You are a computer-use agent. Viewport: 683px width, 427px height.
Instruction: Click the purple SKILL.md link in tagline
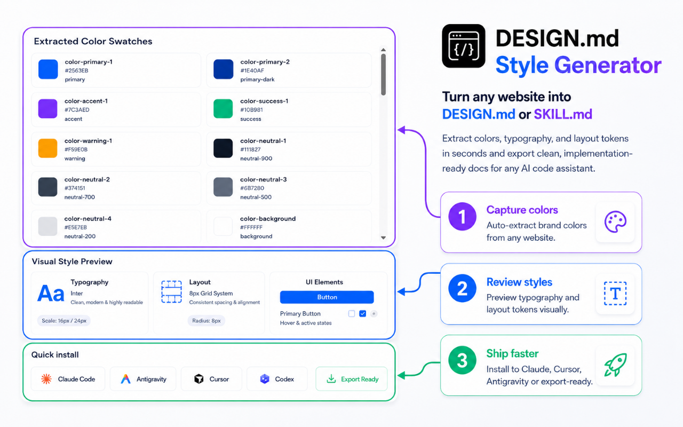(563, 114)
